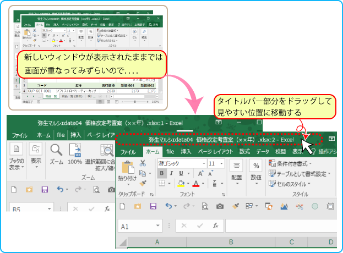
Task: Click the cell borders icon
Action: 162,183
